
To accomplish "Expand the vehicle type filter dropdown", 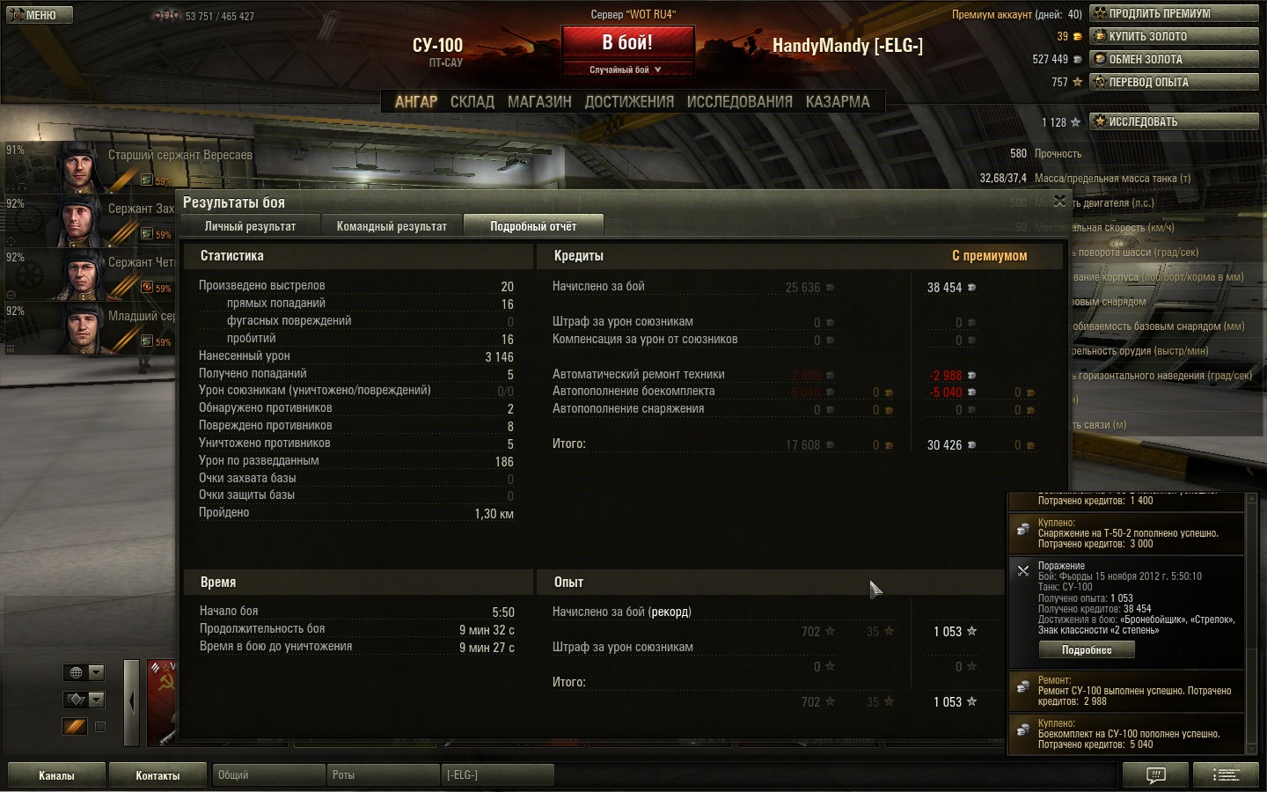I will (x=84, y=700).
